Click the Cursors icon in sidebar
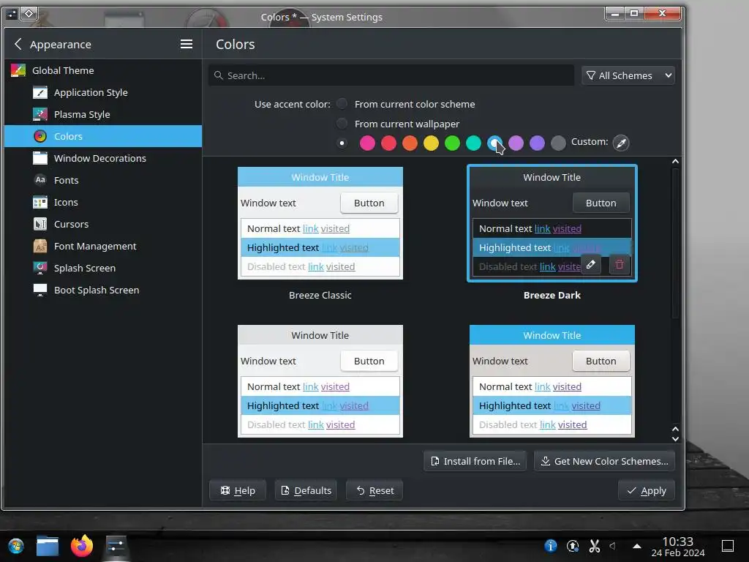This screenshot has width=749, height=562. click(40, 224)
